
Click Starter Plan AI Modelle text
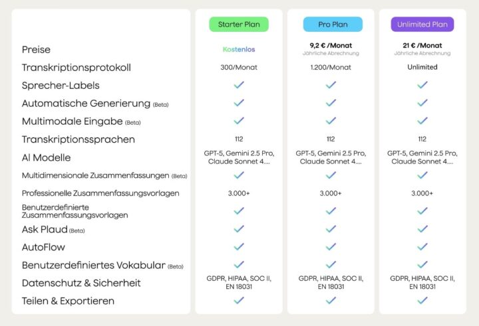click(239, 157)
